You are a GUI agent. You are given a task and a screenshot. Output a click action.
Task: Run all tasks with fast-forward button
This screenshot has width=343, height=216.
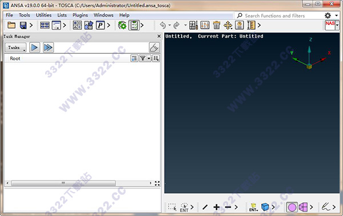pyautogui.click(x=48, y=47)
